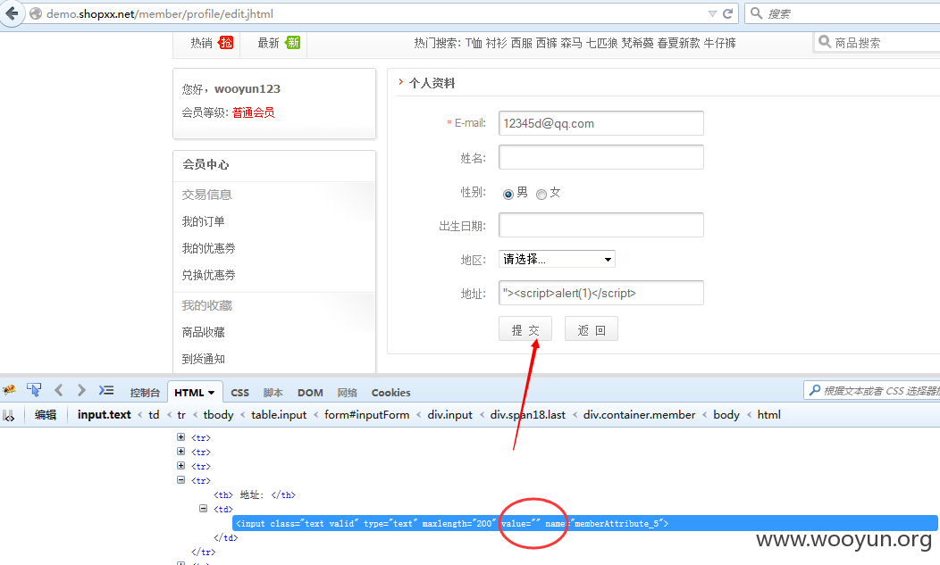This screenshot has height=565, width=940.
Task: Click the 返回 button
Action: (592, 329)
